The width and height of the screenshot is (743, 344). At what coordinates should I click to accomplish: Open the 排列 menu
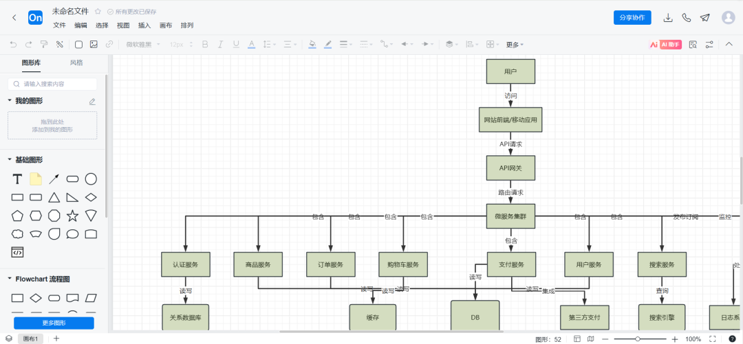point(187,25)
